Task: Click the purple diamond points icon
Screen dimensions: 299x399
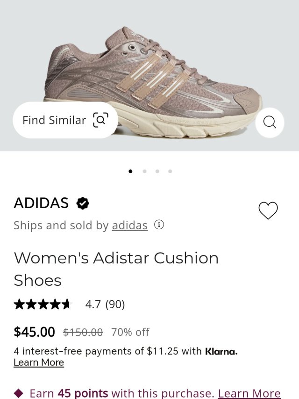Action: pyautogui.click(x=19, y=393)
